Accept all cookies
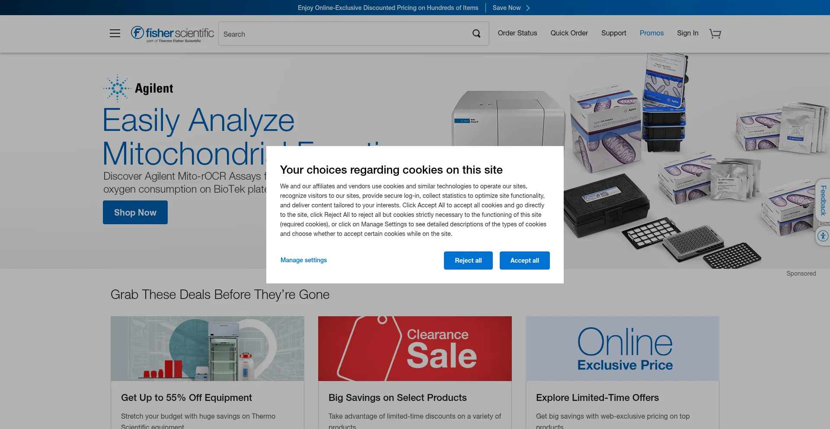 (524, 261)
